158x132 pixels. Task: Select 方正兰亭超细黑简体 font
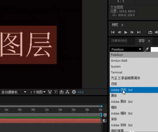tap(134, 78)
